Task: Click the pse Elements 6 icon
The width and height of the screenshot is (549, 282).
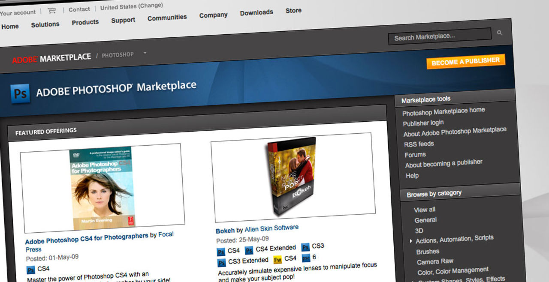Action: (306, 258)
